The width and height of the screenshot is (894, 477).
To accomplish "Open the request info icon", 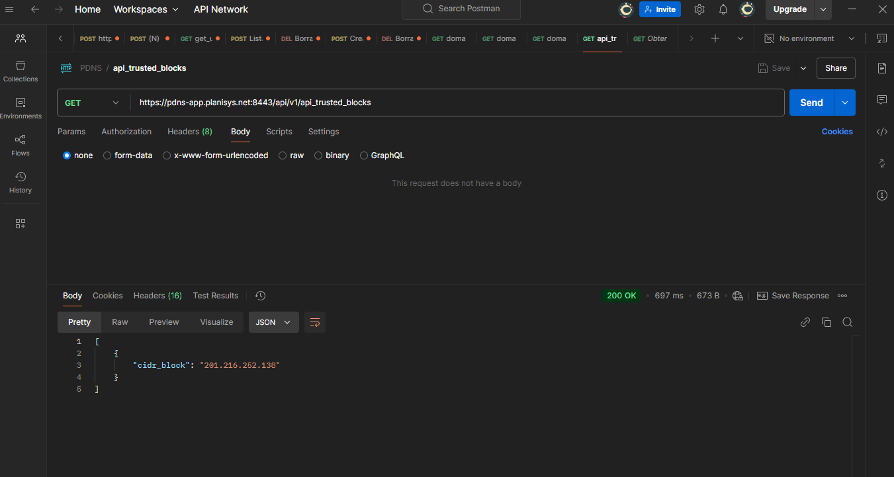I will [x=881, y=195].
